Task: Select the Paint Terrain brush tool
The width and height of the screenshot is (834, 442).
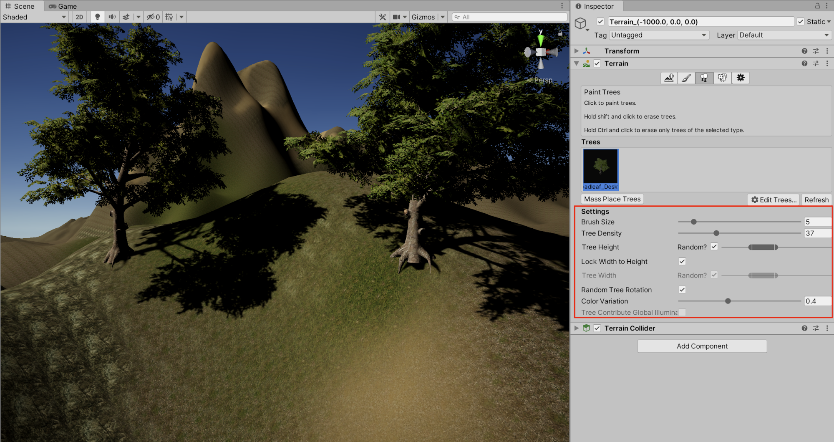Action: click(x=686, y=78)
